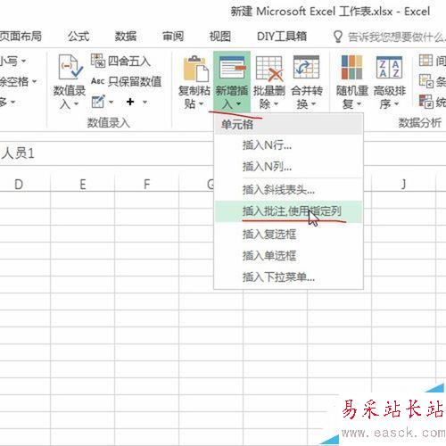Image resolution: width=446 pixels, height=446 pixels.
Task: Choose 插入复选框 from the menu
Action: pos(288,235)
